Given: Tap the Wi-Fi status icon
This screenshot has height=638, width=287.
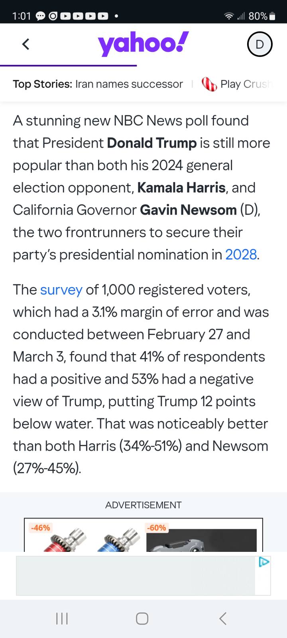Looking at the screenshot, I should [229, 16].
